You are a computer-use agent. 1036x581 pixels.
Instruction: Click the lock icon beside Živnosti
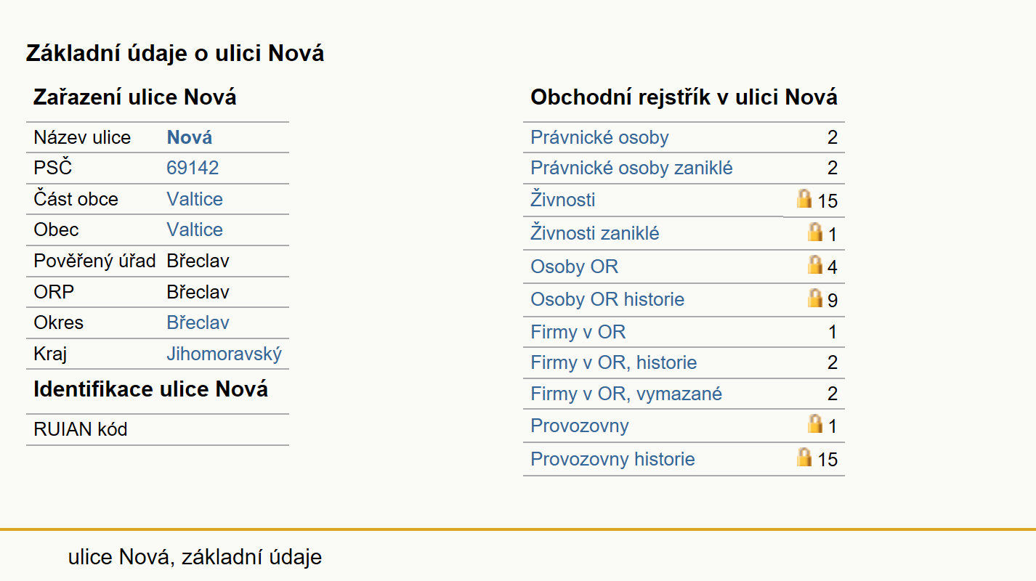[x=804, y=198]
